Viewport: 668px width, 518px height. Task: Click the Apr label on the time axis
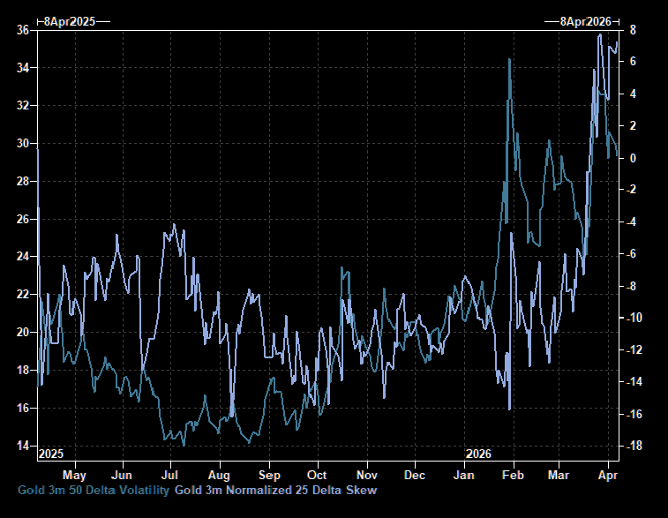point(606,474)
